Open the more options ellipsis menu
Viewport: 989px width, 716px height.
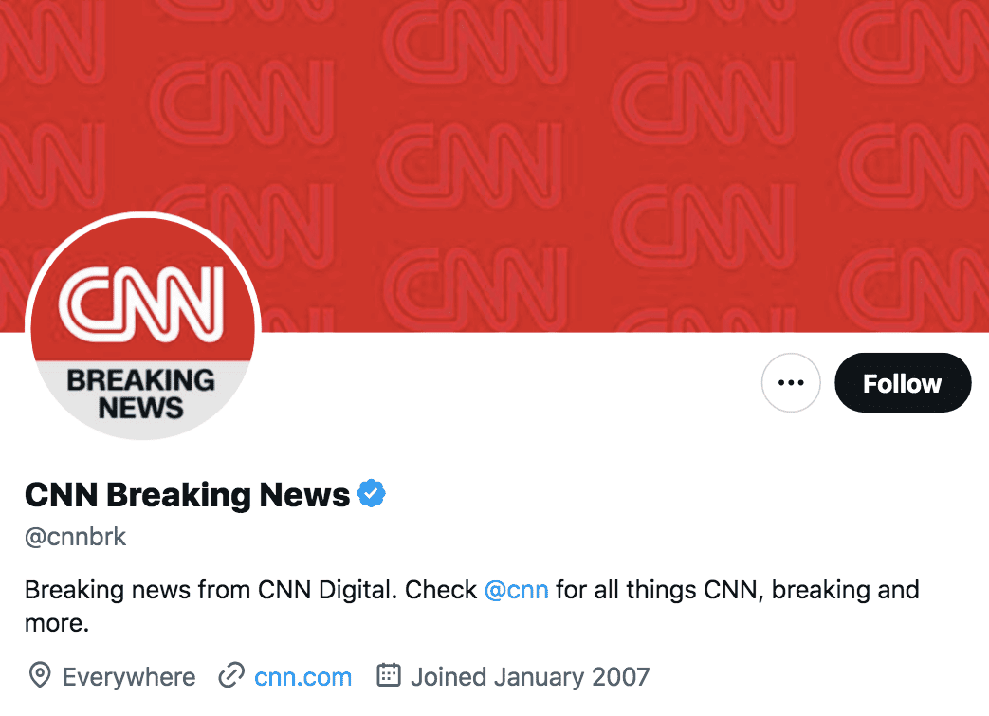point(791,382)
